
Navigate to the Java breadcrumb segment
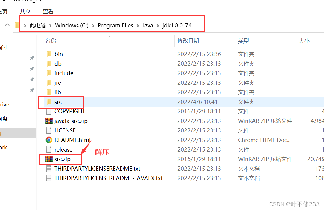coord(147,26)
